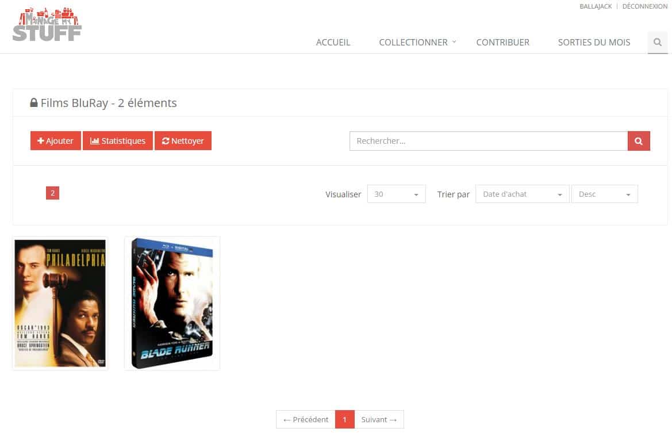The width and height of the screenshot is (672, 436).
Task: Click the Suivant pagination button
Action: click(379, 419)
